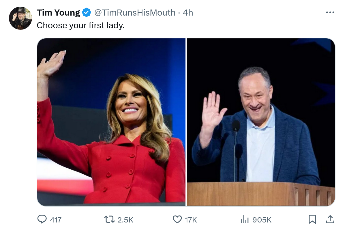Screen dimensions: 345x232
Task: Click the microphone in the right photo
Action: coord(236,126)
